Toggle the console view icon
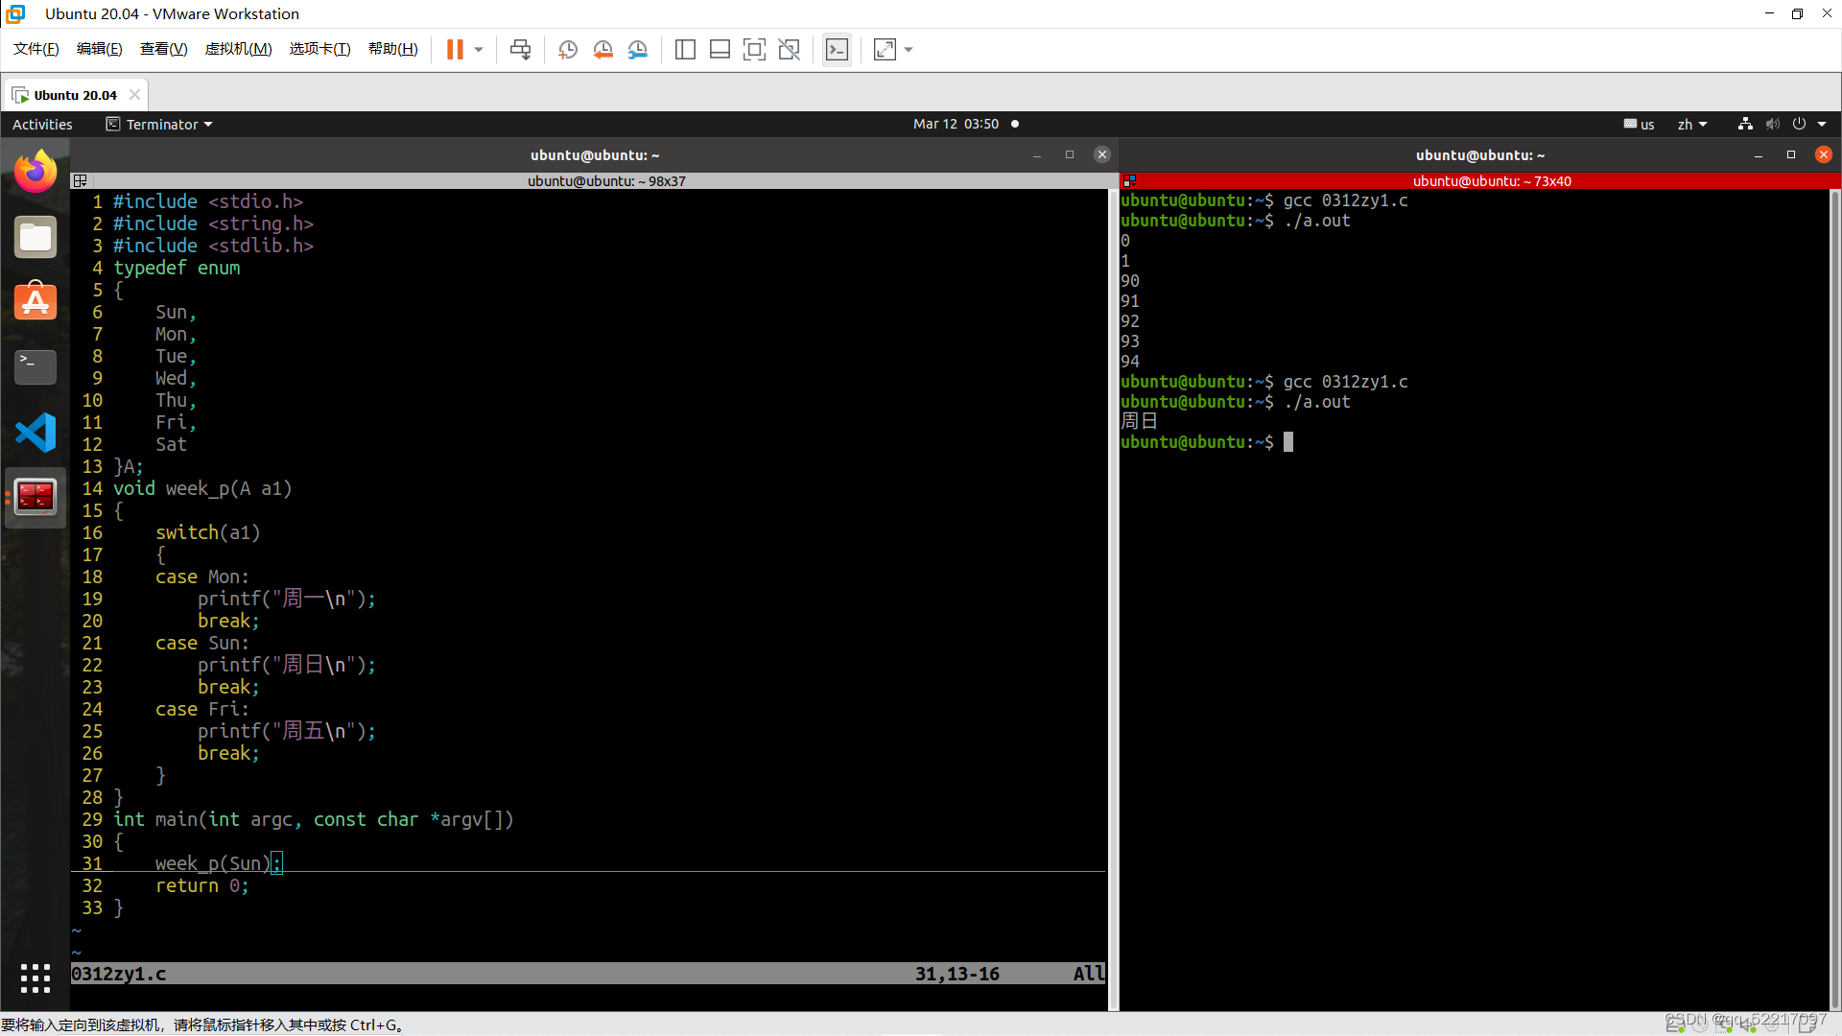The image size is (1842, 1036). (x=837, y=50)
